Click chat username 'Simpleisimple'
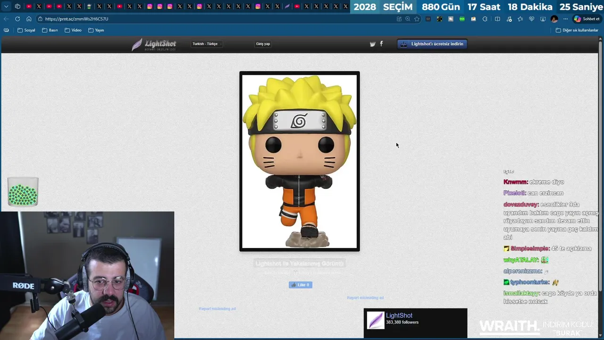Screen dimensions: 604x340 point(529,248)
